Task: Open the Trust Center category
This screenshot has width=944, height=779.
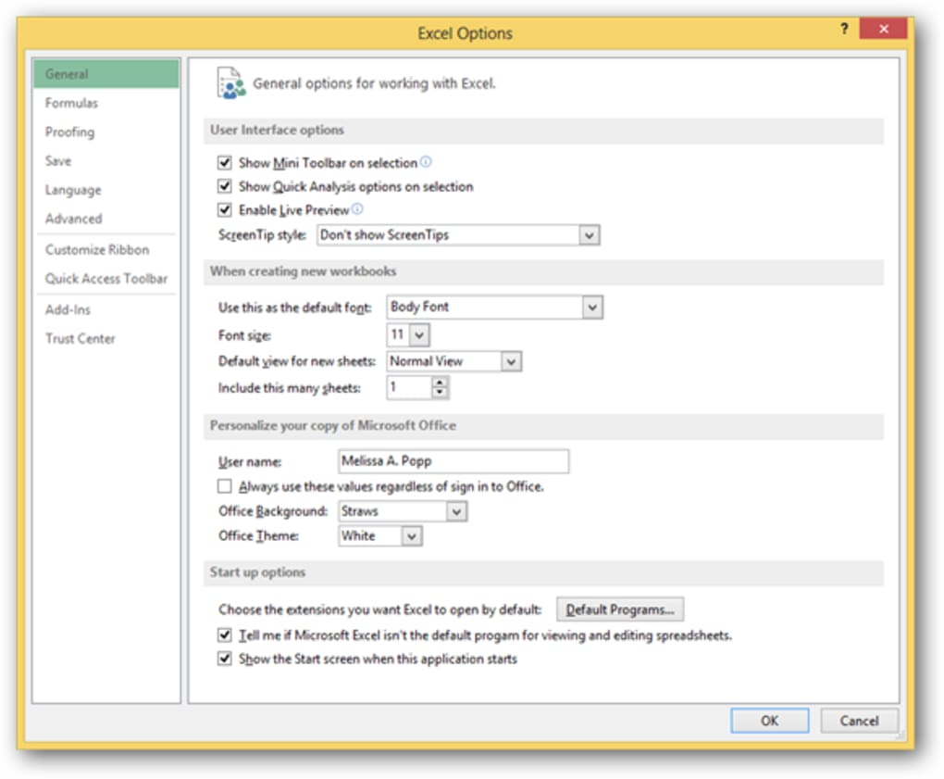Action: coord(106,339)
